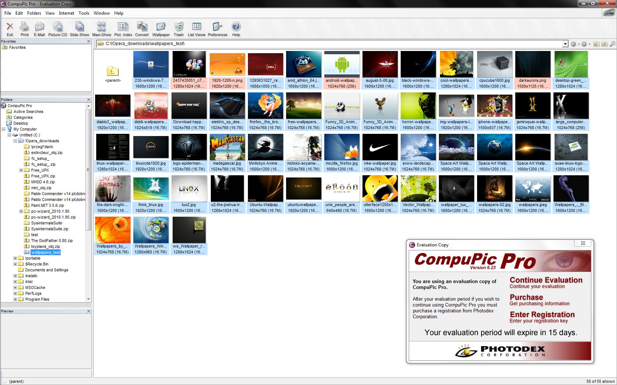The height and width of the screenshot is (385, 617).
Task: Open the Trash from the toolbar
Action: click(x=178, y=29)
